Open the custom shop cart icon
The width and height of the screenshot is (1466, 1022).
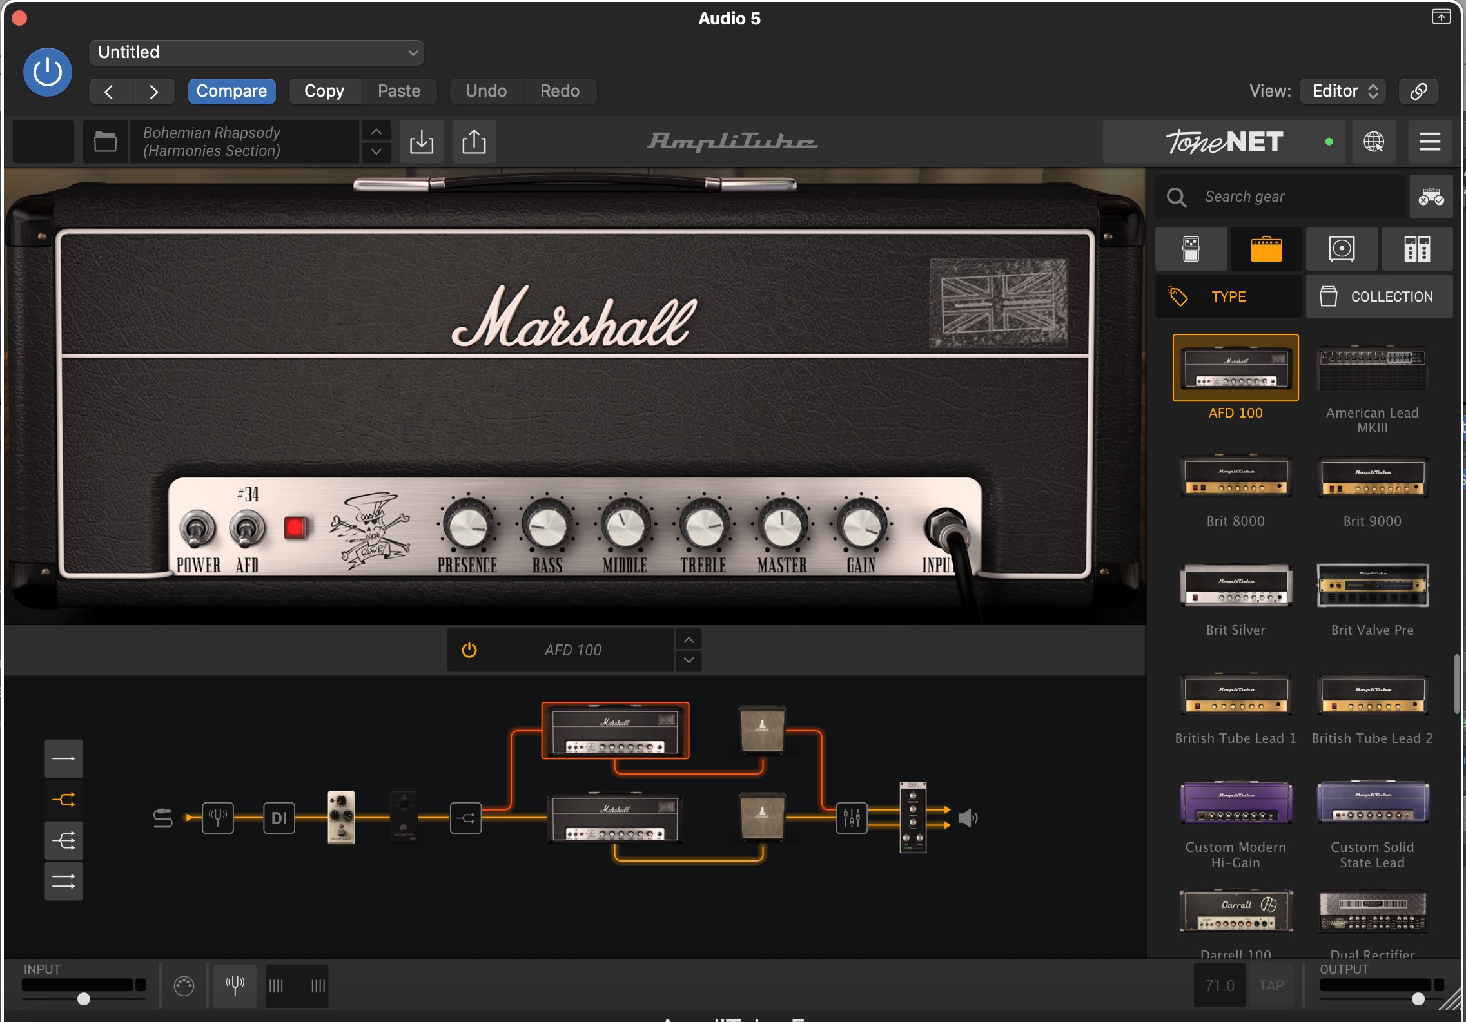[x=1431, y=197]
